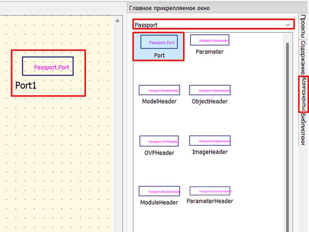
Task: Click the ModelHeader label text
Action: [x=159, y=101]
